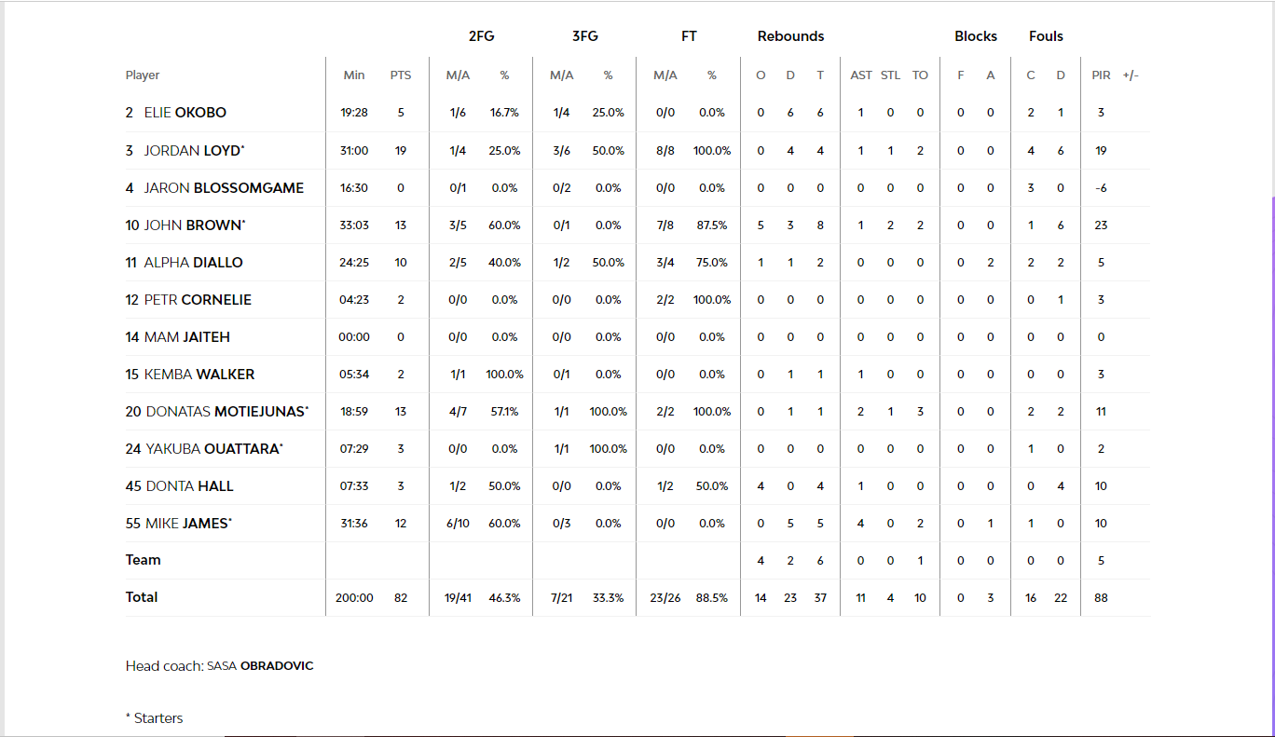Sort by the PIR column

[1101, 75]
